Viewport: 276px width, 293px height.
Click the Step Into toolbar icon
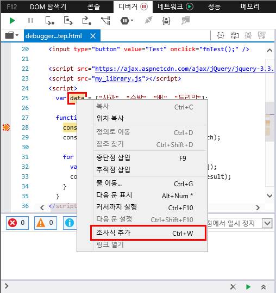point(50,21)
